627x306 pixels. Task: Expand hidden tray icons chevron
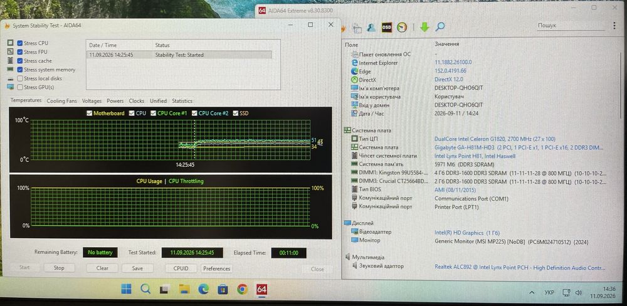pos(532,293)
